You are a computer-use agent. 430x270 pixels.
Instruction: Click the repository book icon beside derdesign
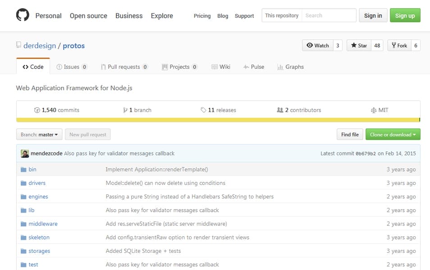point(18,45)
